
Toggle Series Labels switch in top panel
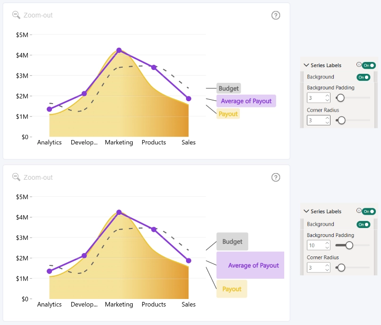[369, 65]
